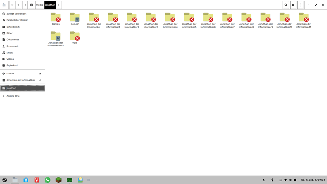Open the date and time 'Sa, 5. Dez'
Screen dimensions: 327x184
pos(313,180)
